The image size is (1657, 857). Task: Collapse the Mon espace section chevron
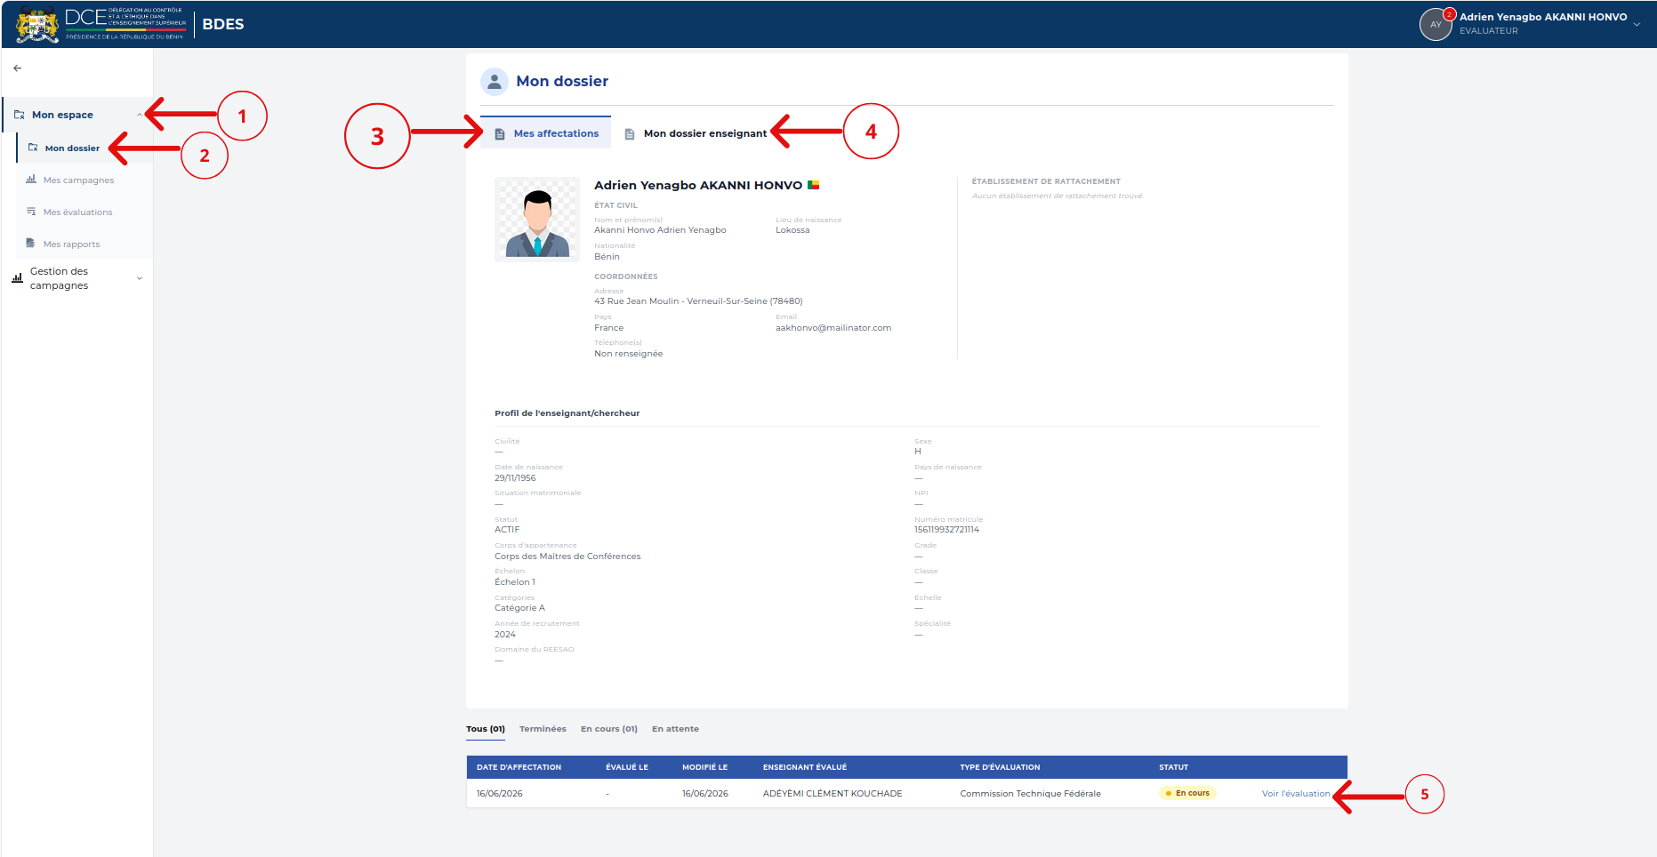pos(140,115)
